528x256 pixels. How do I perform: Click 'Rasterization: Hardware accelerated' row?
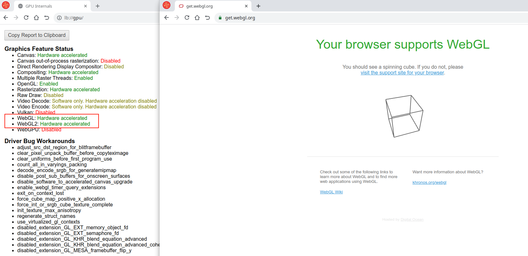click(x=58, y=89)
